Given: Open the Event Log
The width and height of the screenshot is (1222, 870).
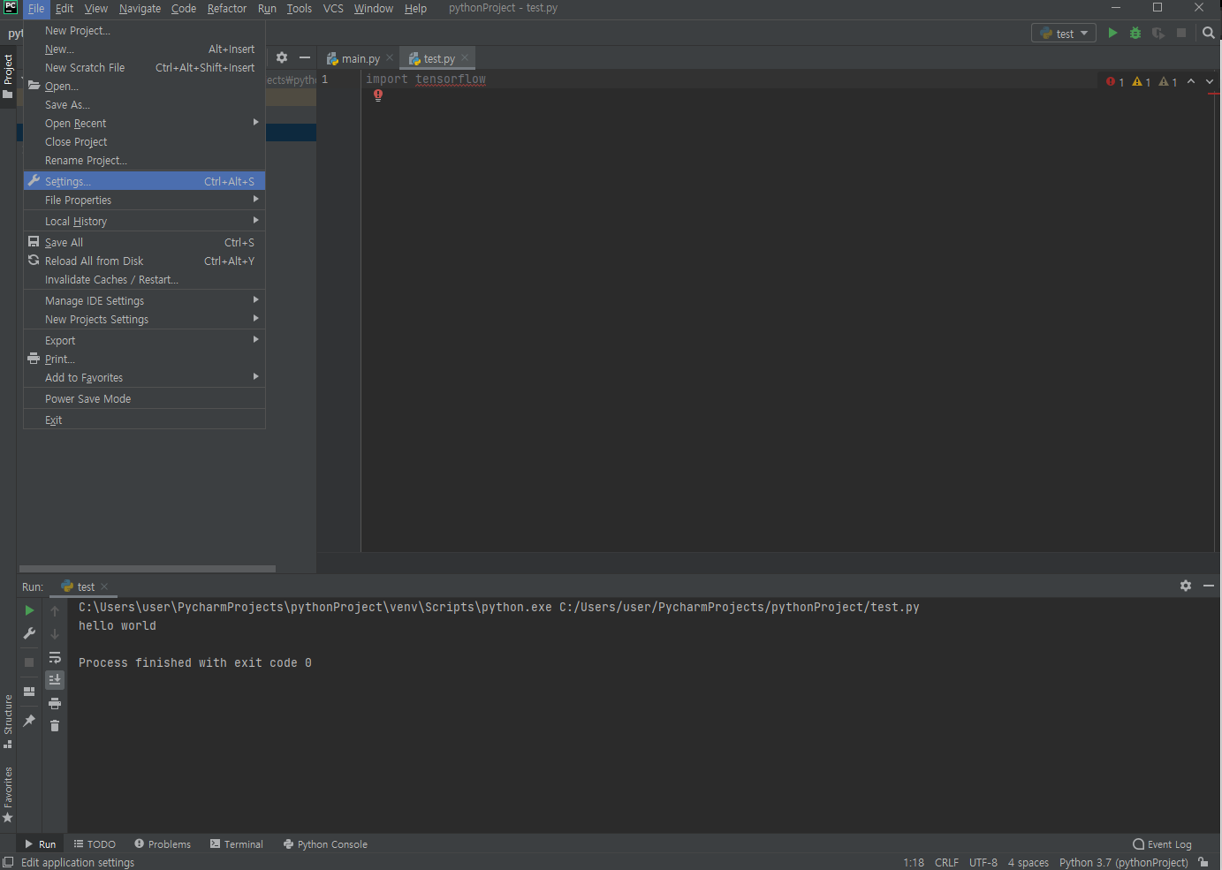Looking at the screenshot, I should click(1162, 844).
